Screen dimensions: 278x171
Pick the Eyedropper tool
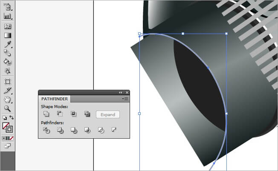point(7,44)
